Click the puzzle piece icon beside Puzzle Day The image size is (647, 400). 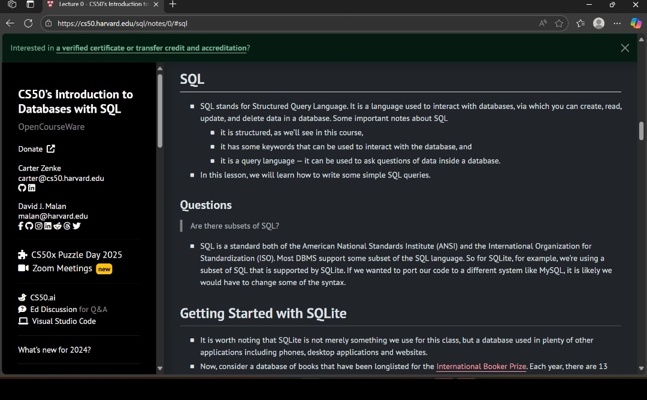click(23, 255)
